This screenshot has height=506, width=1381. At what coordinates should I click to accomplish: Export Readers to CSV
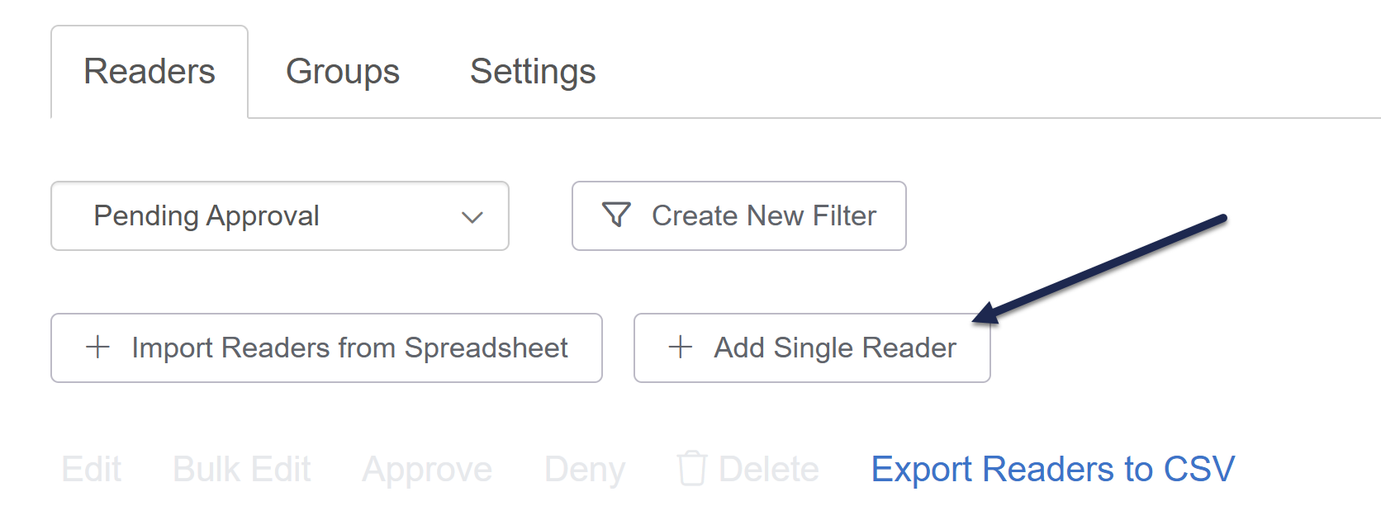(1053, 470)
